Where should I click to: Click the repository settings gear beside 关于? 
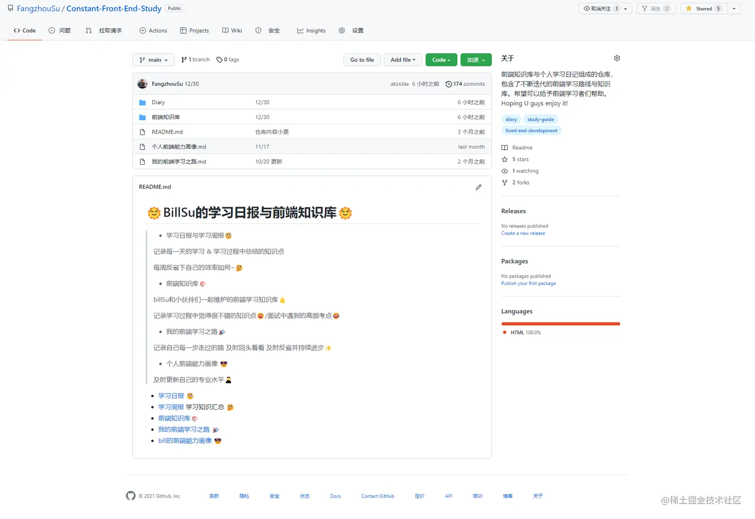click(617, 58)
